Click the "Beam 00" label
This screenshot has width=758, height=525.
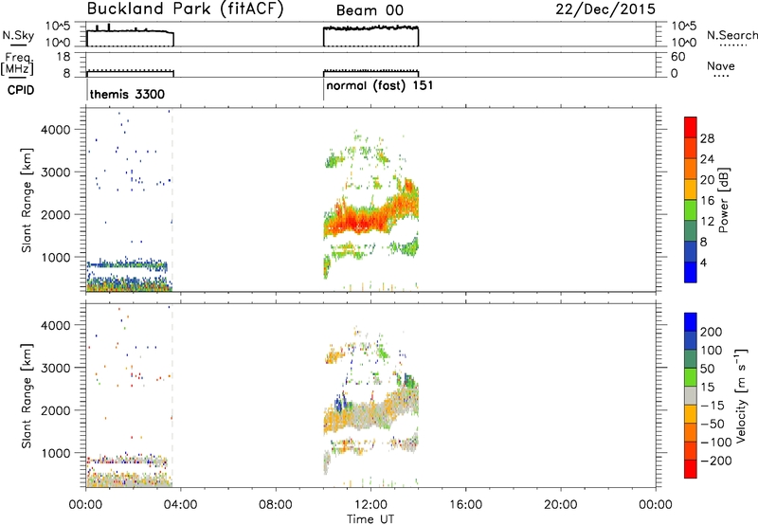[370, 10]
